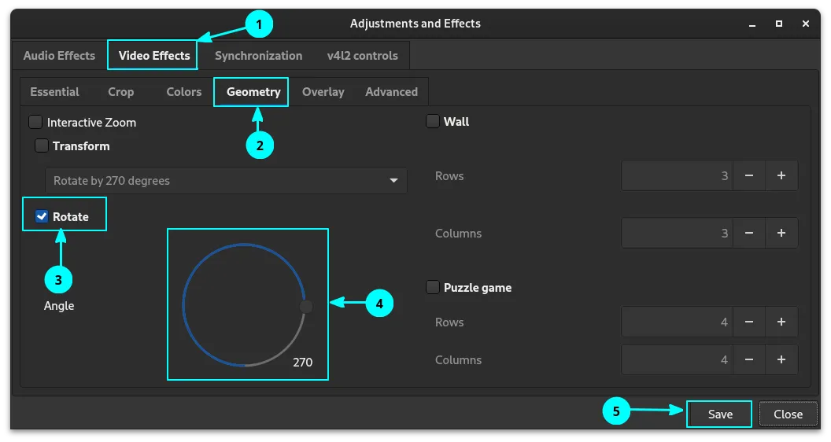Go to the Synchronization tab

point(258,56)
